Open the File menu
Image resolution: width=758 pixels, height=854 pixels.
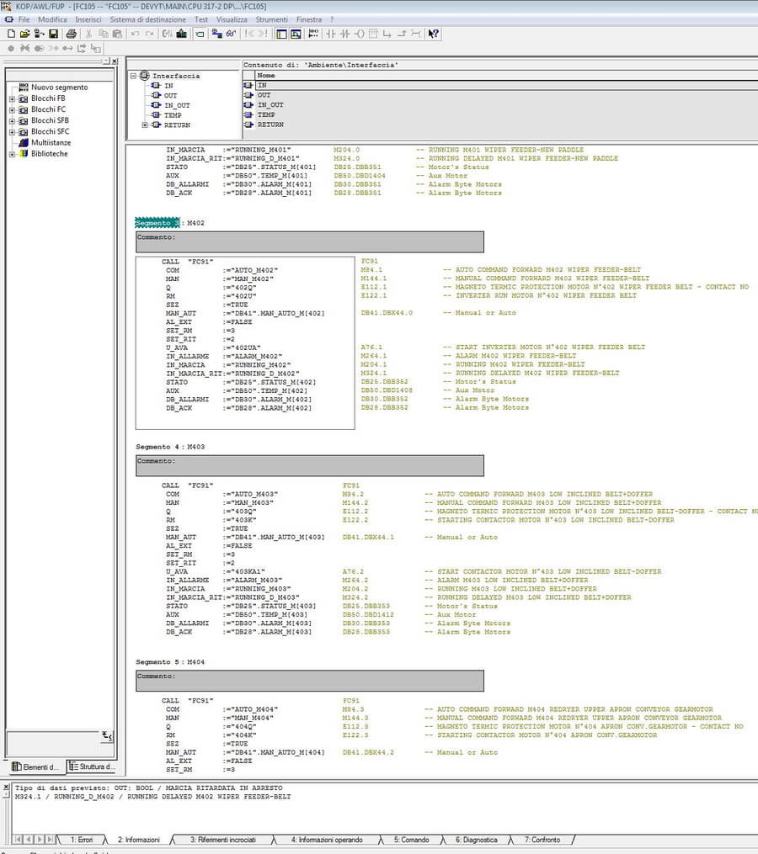pos(24,19)
